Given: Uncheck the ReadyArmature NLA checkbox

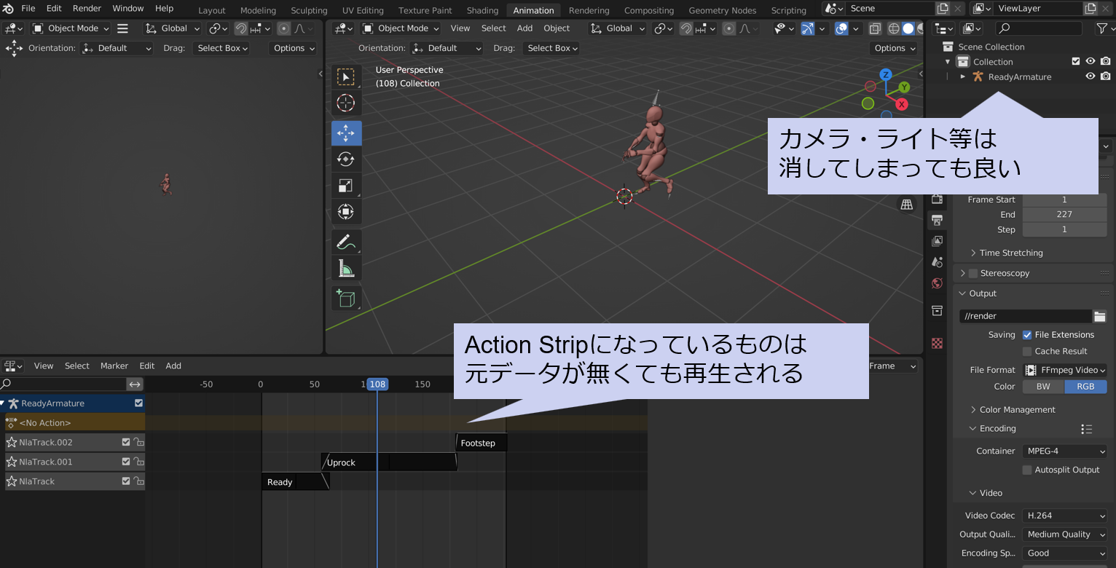Looking at the screenshot, I should [x=138, y=403].
